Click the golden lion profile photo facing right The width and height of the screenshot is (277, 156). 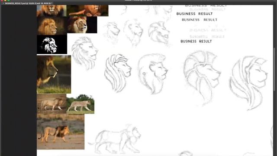[x=52, y=26]
